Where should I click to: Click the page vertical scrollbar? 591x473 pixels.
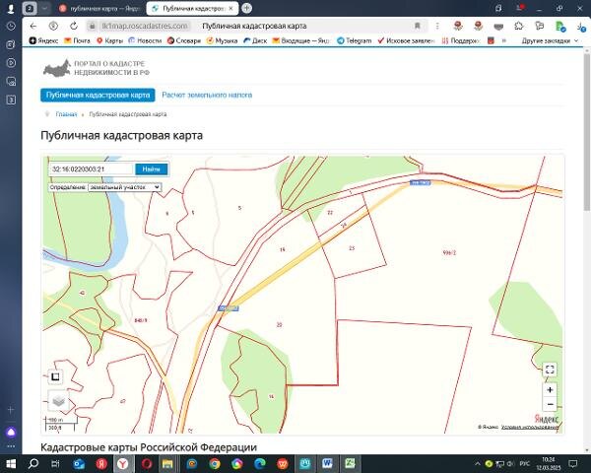pyautogui.click(x=586, y=132)
